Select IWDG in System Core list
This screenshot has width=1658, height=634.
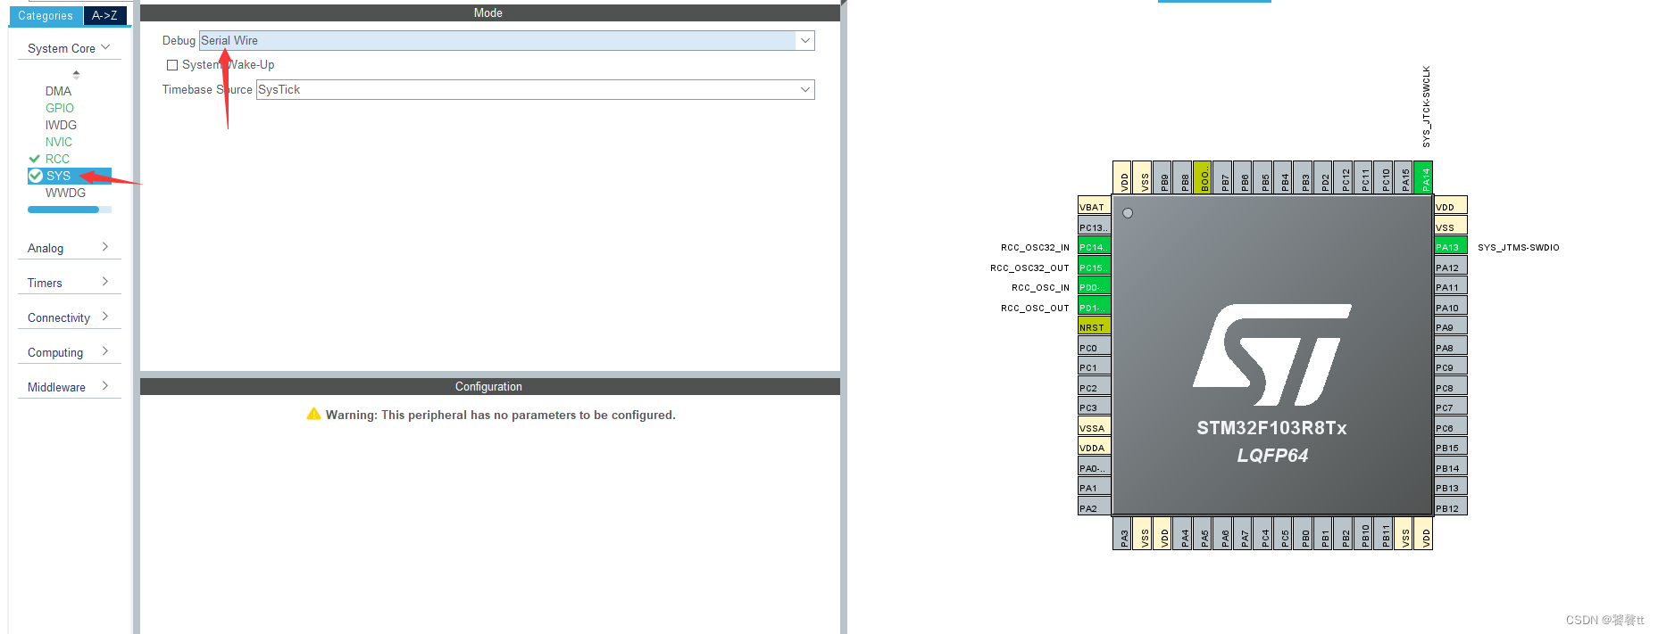(x=61, y=125)
